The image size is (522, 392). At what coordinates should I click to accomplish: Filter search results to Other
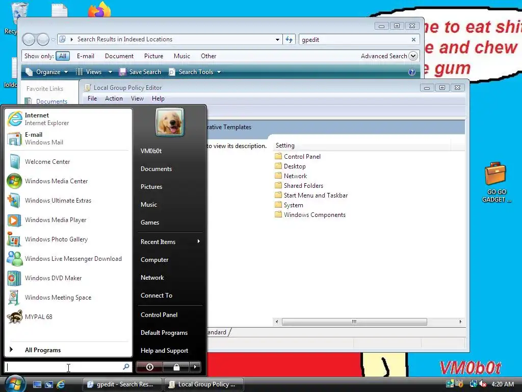pos(208,56)
